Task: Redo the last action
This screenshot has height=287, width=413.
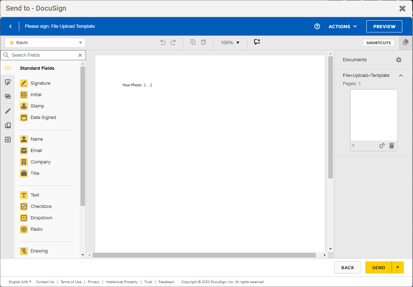Action: [173, 42]
